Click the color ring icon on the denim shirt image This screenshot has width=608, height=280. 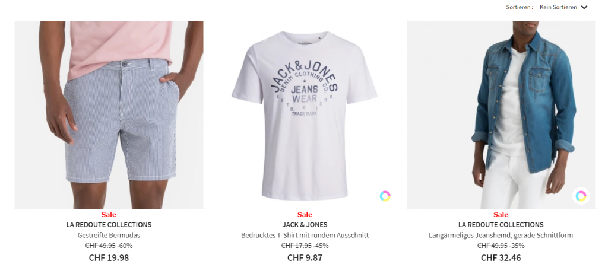coord(581,196)
